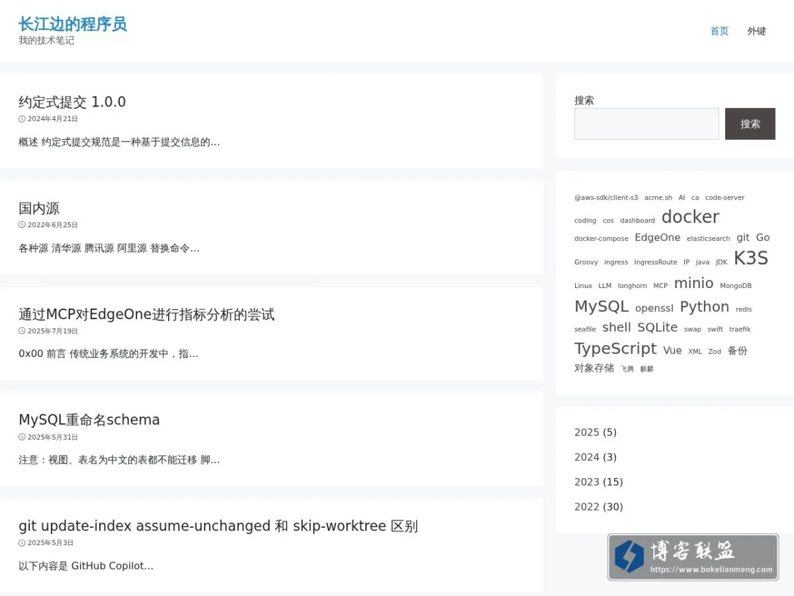Select the openssl tag
This screenshot has height=596, width=794.
coord(654,308)
